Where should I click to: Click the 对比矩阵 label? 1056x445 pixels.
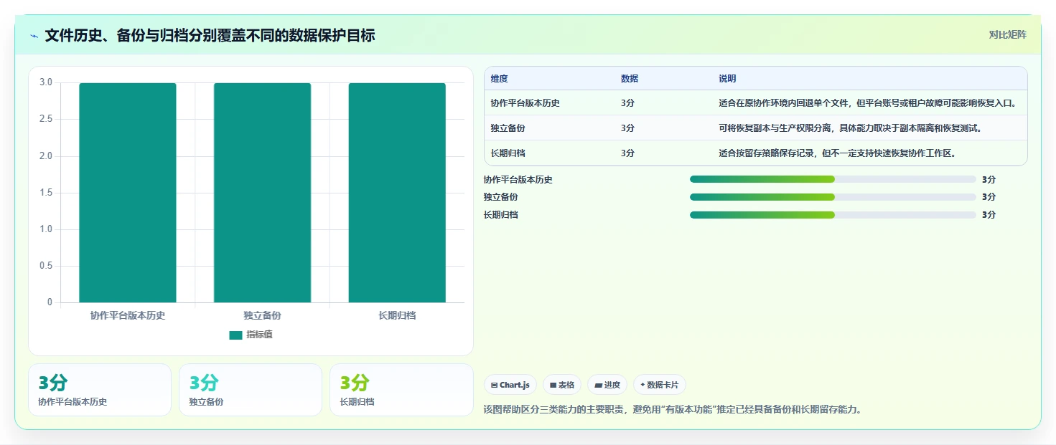coord(1007,34)
